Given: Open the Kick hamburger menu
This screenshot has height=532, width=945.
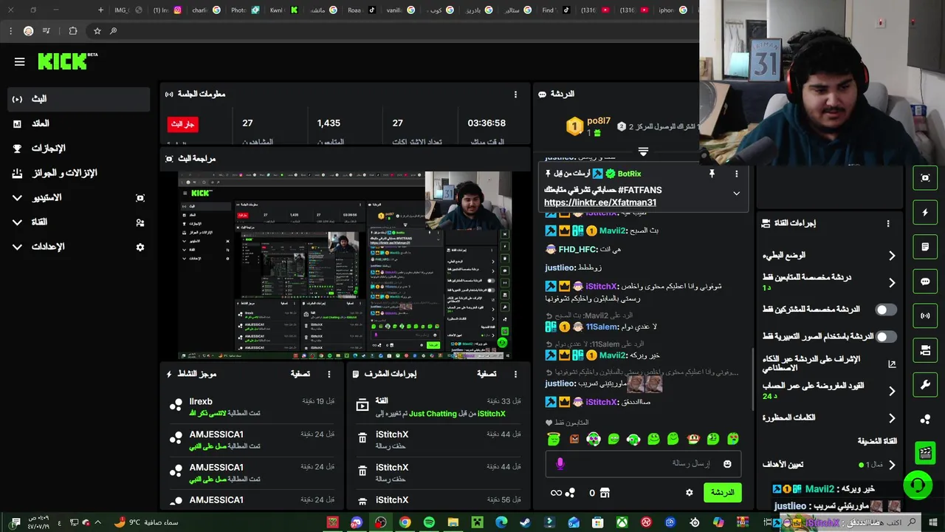Looking at the screenshot, I should coord(20,62).
